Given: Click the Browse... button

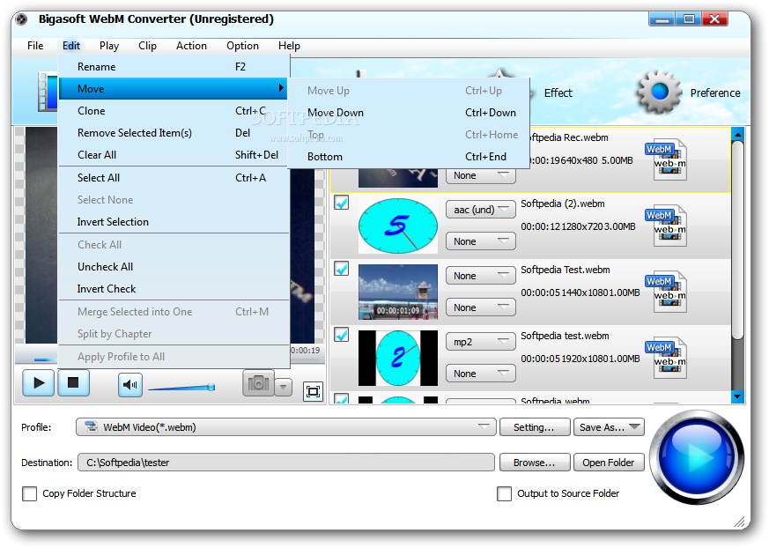Looking at the screenshot, I should pyautogui.click(x=535, y=463).
